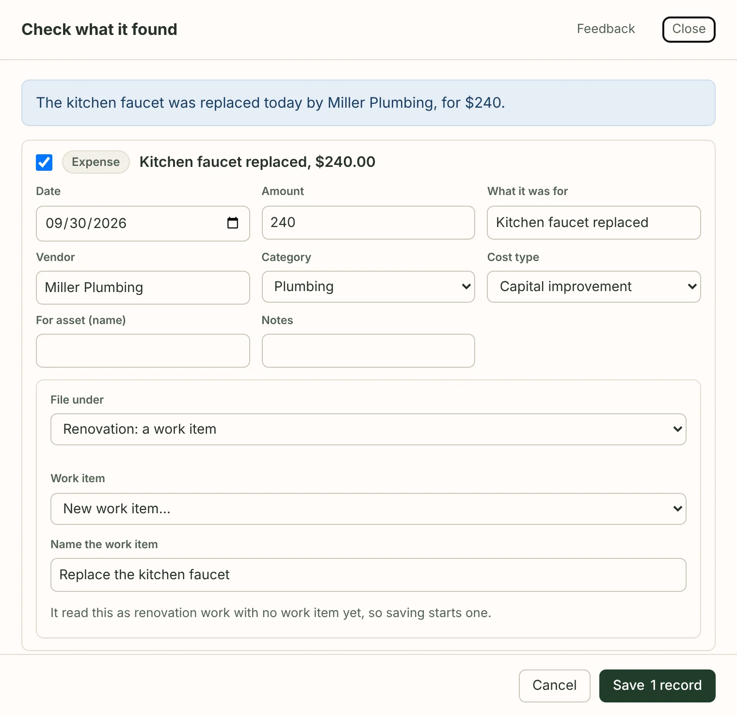Click the hint text "It read this as renovation work"

click(271, 613)
